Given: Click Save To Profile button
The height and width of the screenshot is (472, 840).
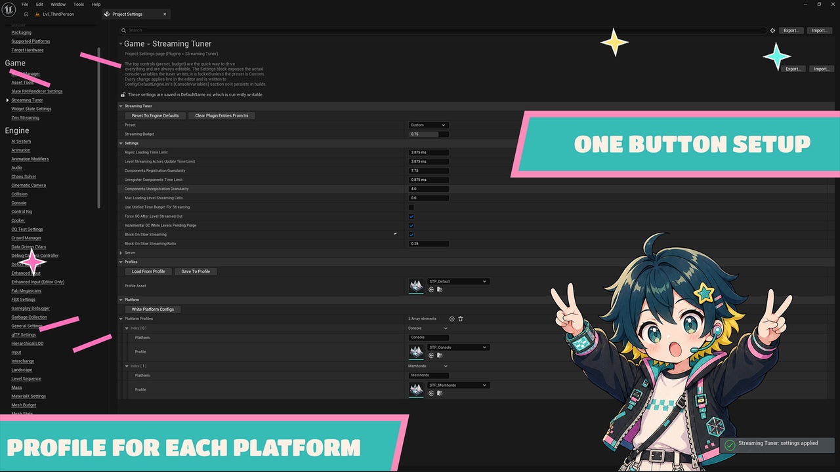Looking at the screenshot, I should pyautogui.click(x=196, y=271).
